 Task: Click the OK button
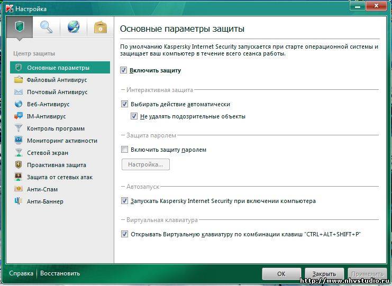281,274
